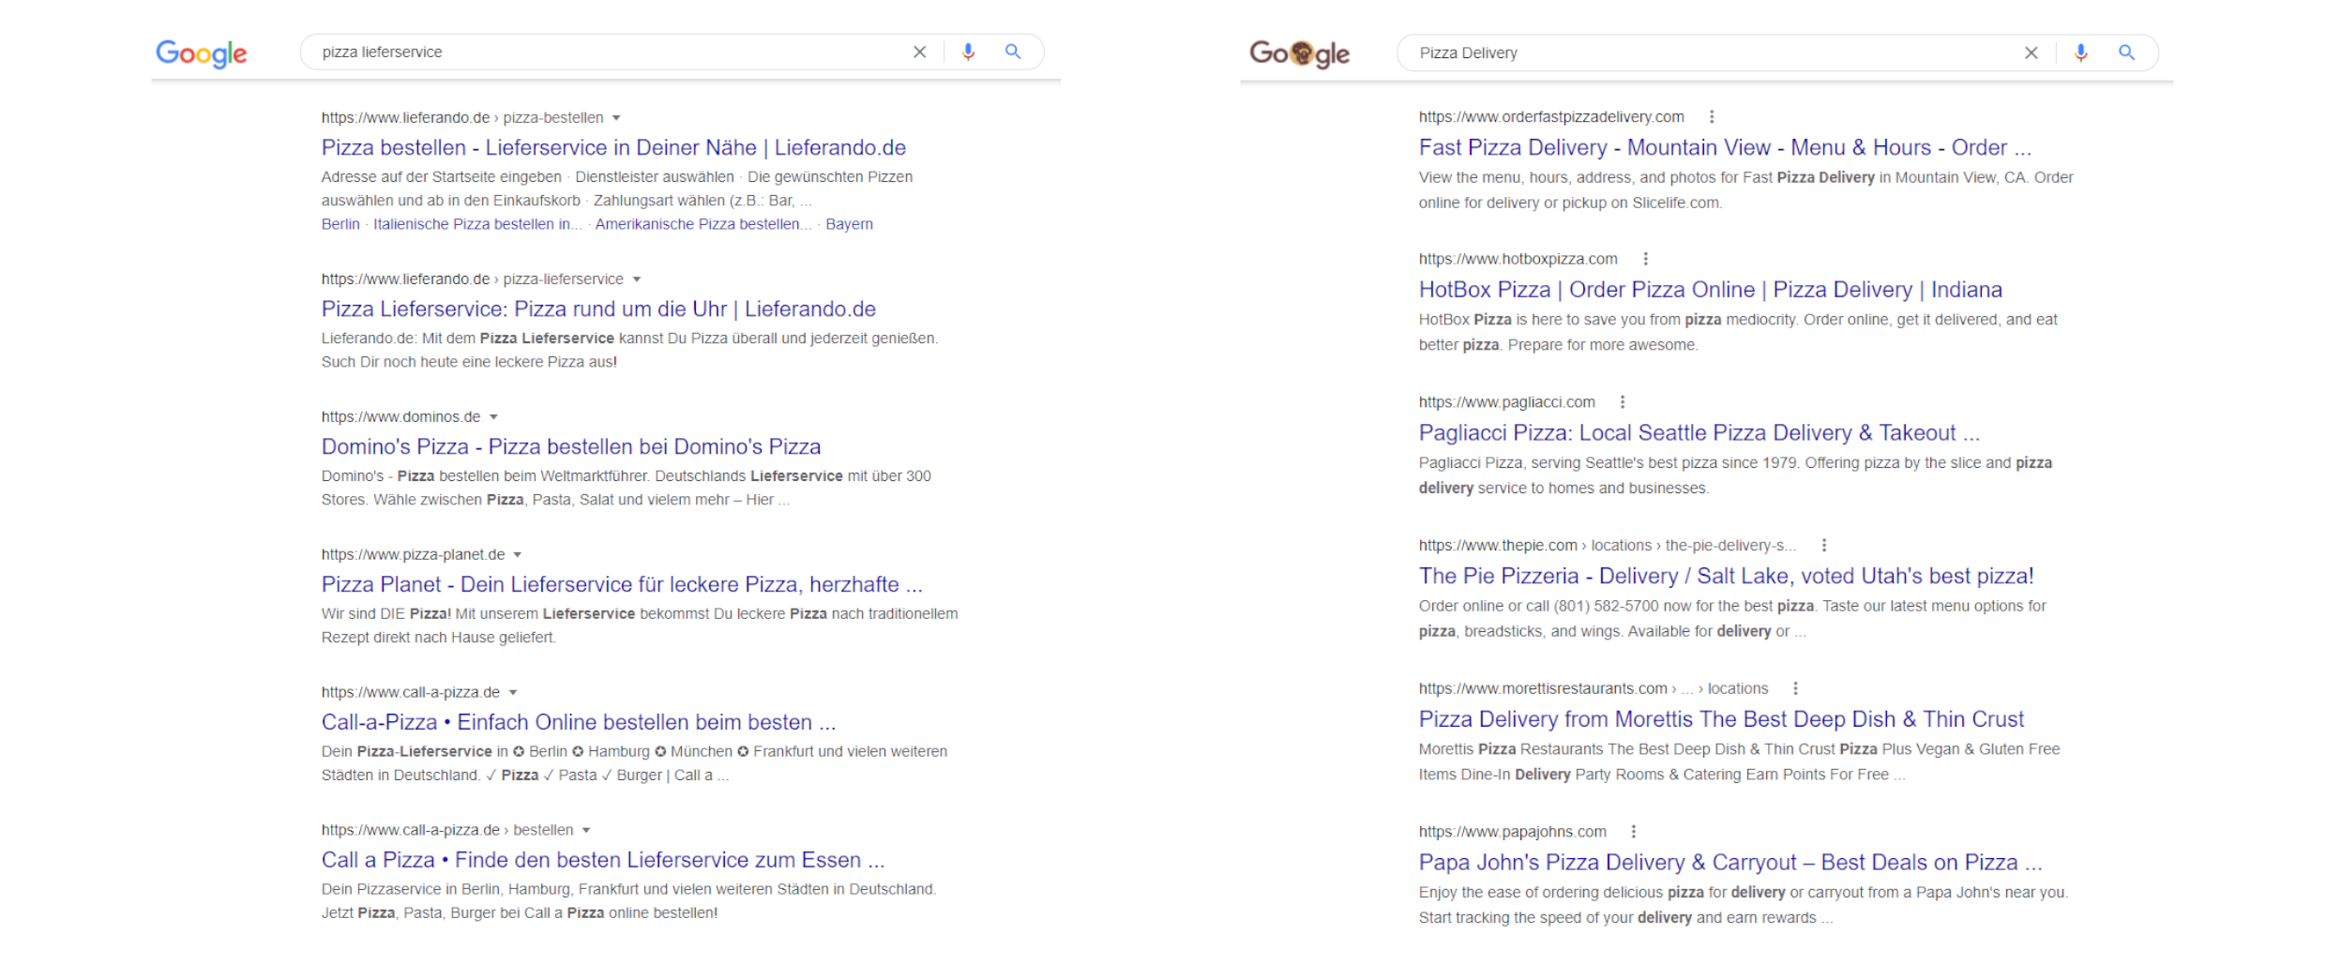
Task: Open the dropdown arrow beside call-a-pizza.de › bestellen
Action: point(586,831)
